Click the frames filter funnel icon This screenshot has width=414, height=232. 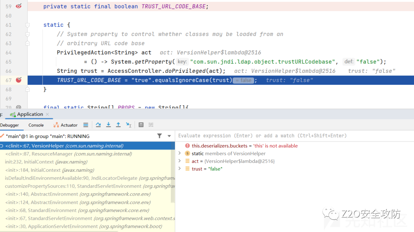point(159,136)
